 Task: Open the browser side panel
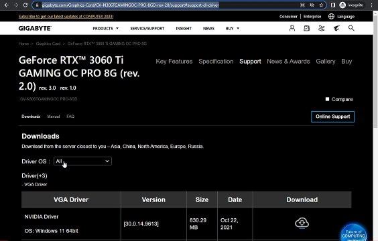pos(333,5)
